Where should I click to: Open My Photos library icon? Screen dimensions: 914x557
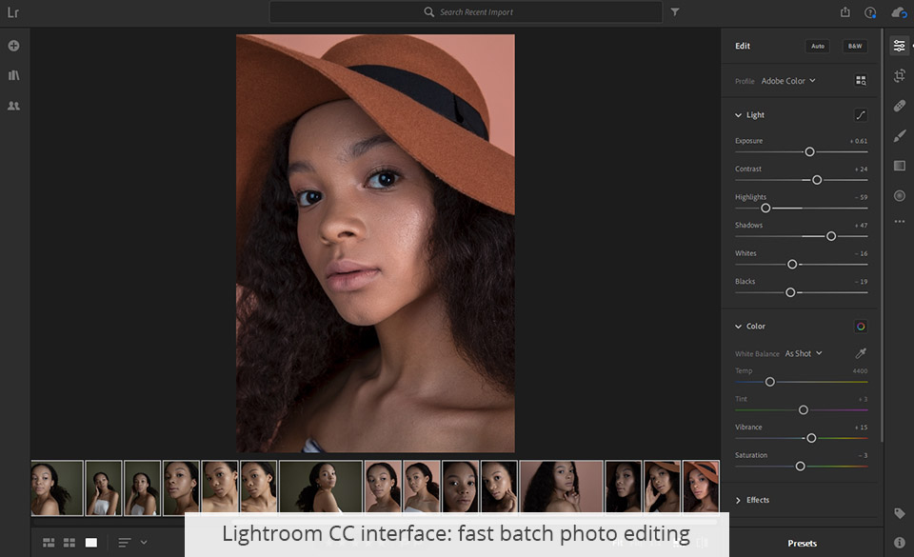click(x=13, y=75)
